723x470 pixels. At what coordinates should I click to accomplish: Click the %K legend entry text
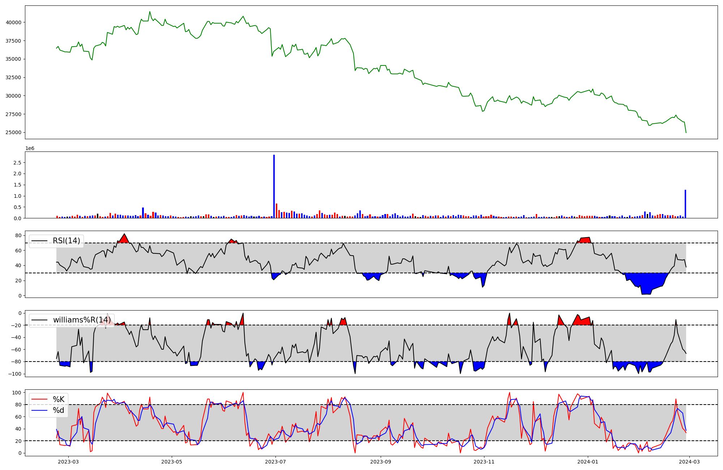coord(59,399)
